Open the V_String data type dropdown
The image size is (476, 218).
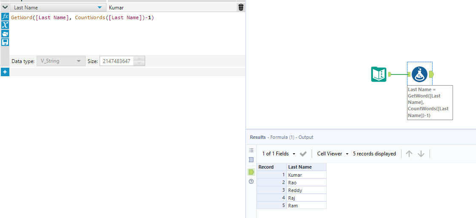point(78,61)
